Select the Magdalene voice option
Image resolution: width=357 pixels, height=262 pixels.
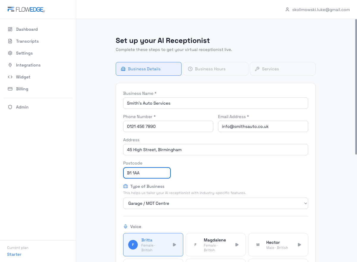point(215,244)
